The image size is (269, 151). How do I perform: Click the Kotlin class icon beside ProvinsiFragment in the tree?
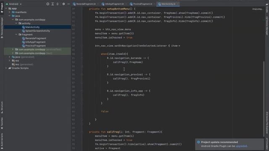click(24, 46)
